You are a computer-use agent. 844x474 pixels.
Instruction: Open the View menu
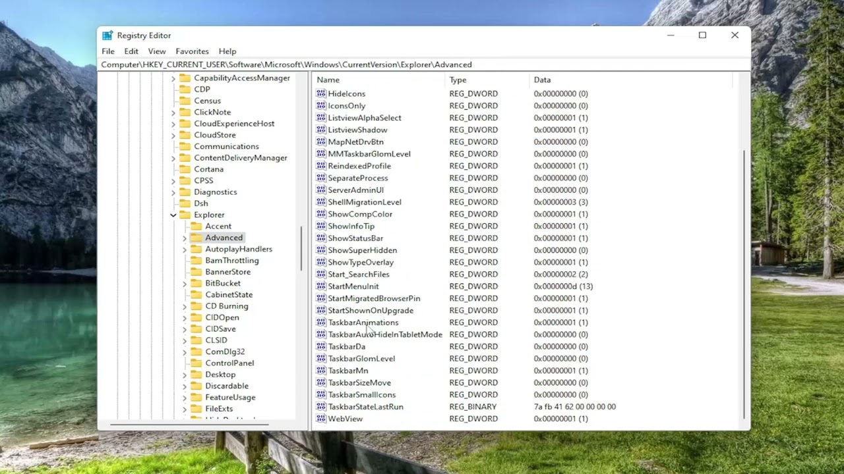pos(157,51)
